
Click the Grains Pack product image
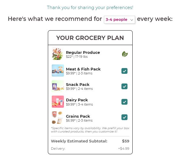pyautogui.click(x=58, y=118)
